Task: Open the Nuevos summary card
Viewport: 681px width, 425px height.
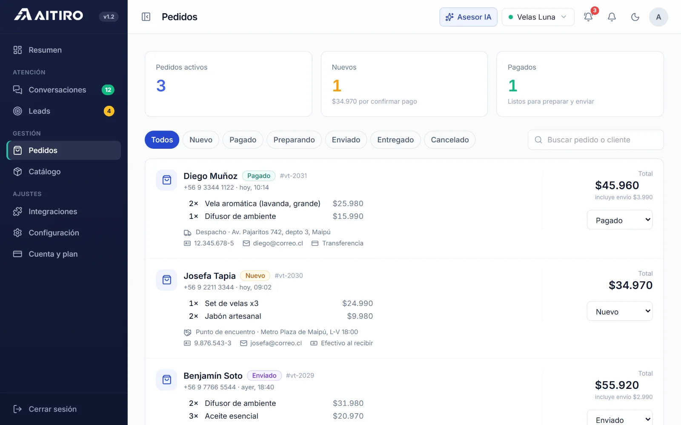Action: click(404, 84)
